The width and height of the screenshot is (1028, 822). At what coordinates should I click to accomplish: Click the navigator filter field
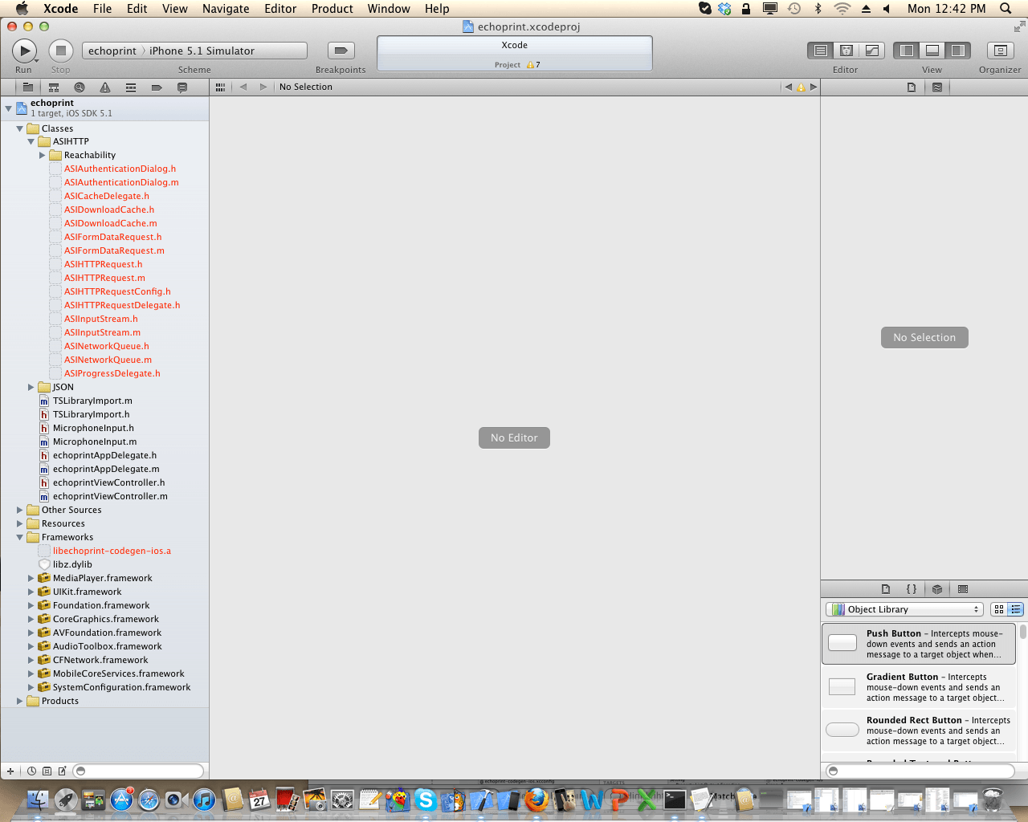(138, 771)
